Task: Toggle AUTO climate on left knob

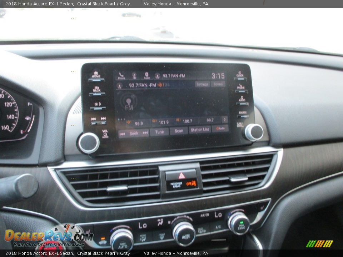Action: click(x=122, y=239)
